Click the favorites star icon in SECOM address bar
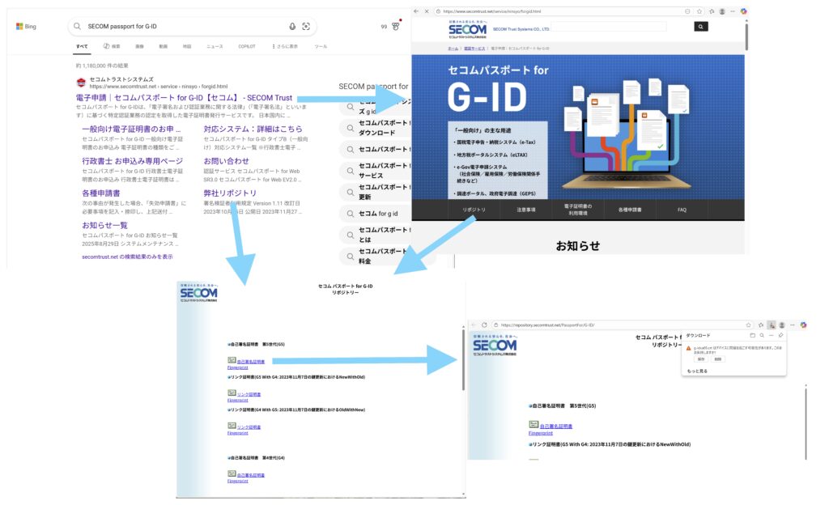This screenshot has width=829, height=505. (699, 11)
